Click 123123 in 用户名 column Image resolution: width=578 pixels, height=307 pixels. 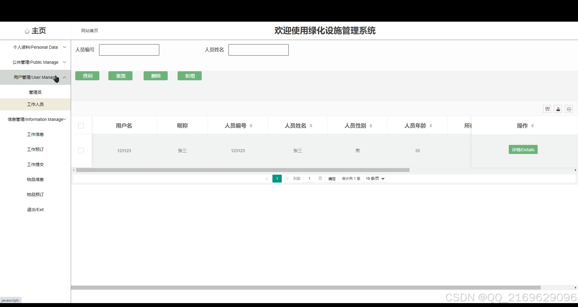click(124, 151)
